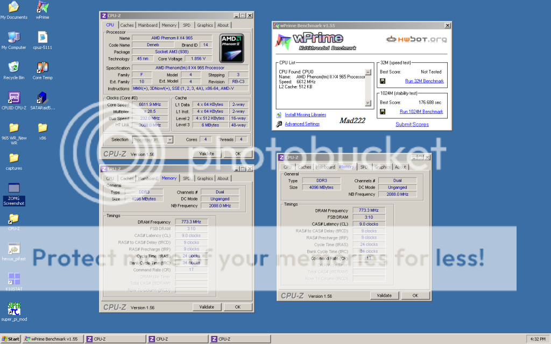This screenshot has height=344, width=551.
Task: Select the K10STAT desktop icon
Action: pos(14,279)
